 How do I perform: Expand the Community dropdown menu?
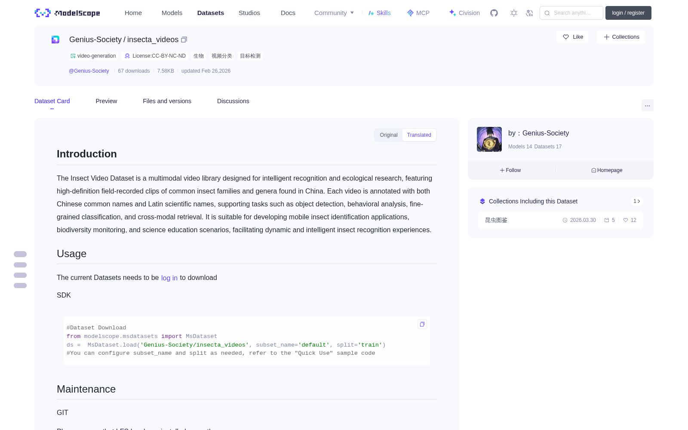click(334, 13)
